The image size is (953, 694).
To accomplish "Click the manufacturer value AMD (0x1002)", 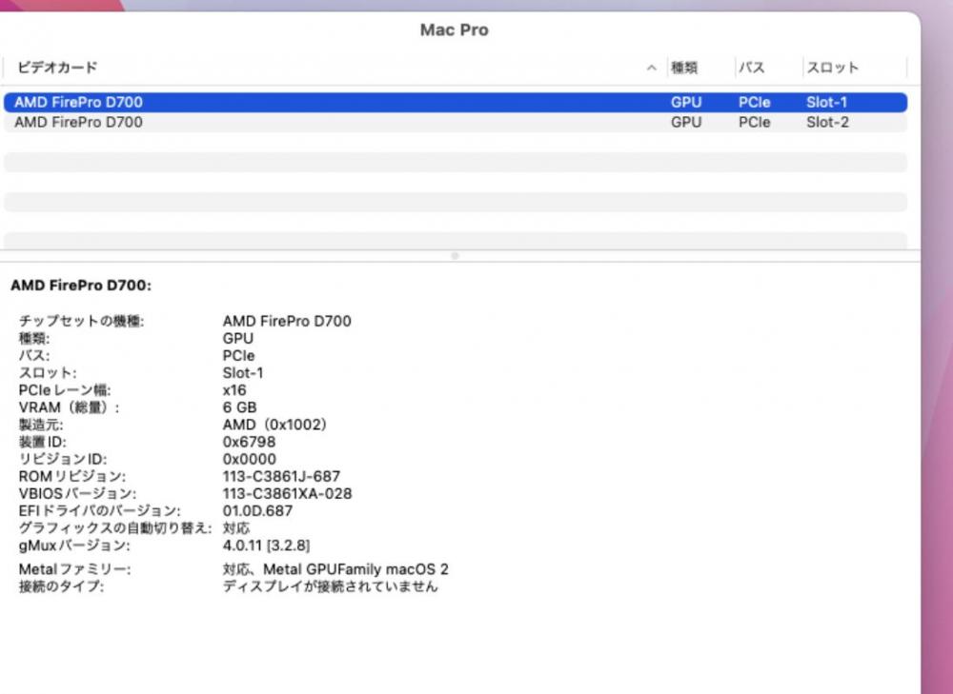I will 274,425.
